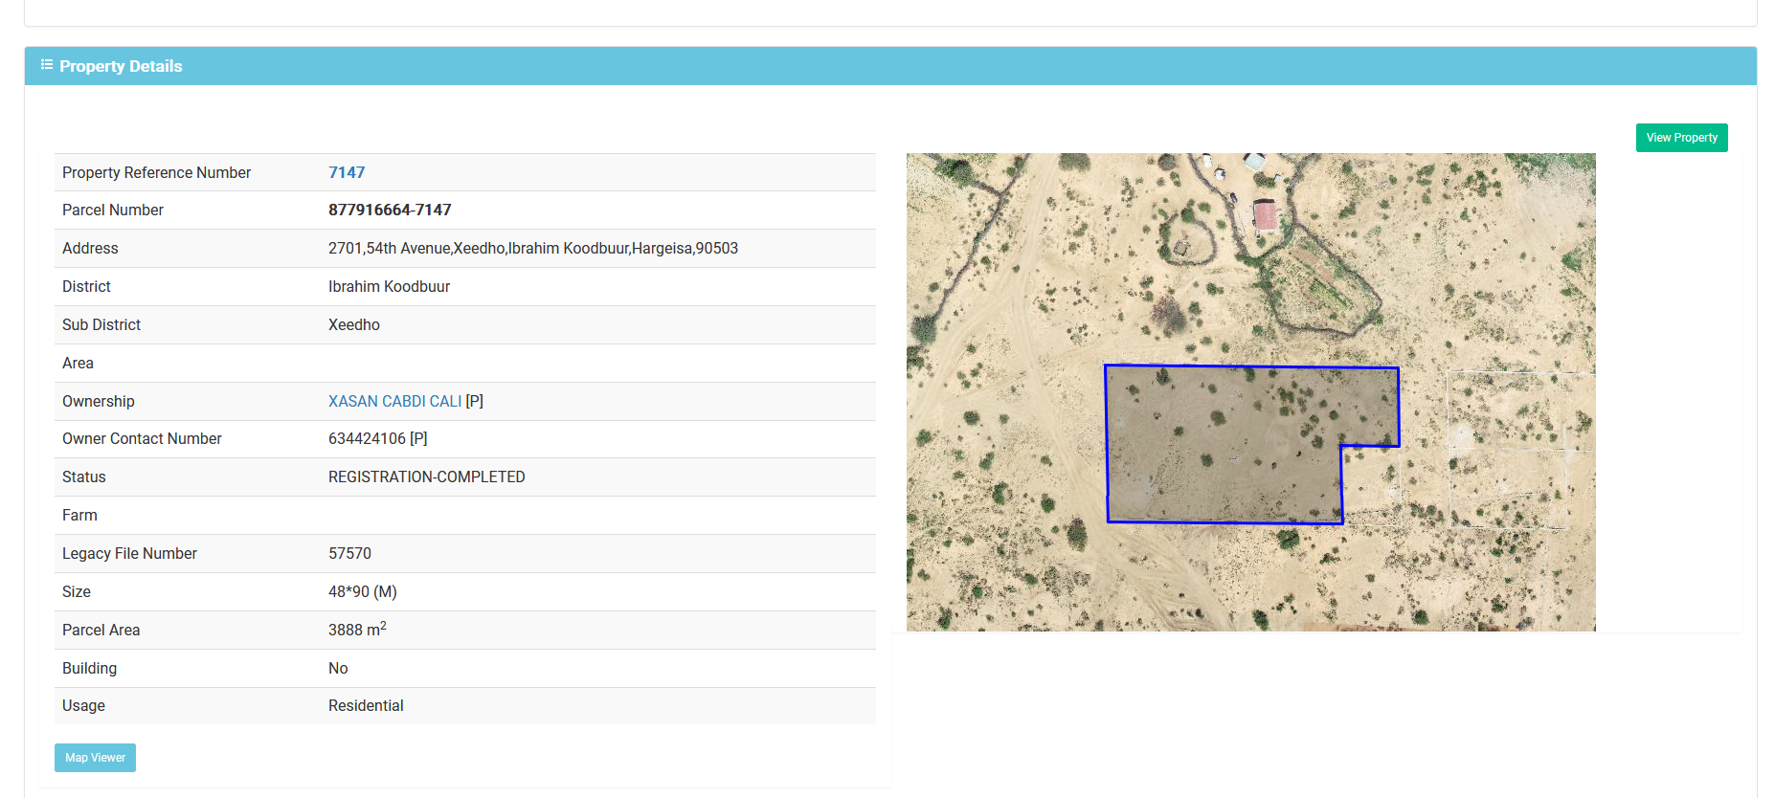1775x798 pixels.
Task: Launch the Map Viewer button
Action: [95, 758]
